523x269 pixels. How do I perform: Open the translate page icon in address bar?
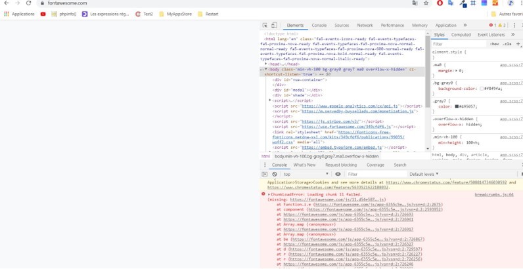[x=415, y=3]
